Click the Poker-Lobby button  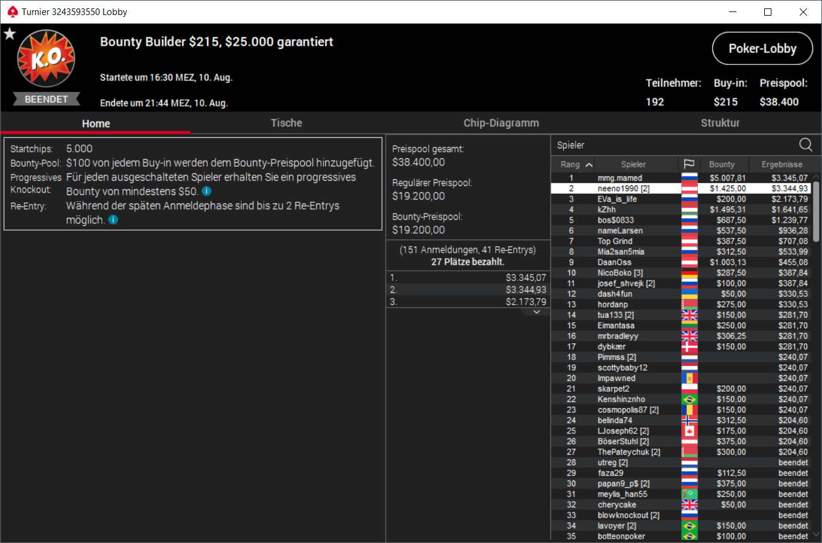[x=762, y=48]
